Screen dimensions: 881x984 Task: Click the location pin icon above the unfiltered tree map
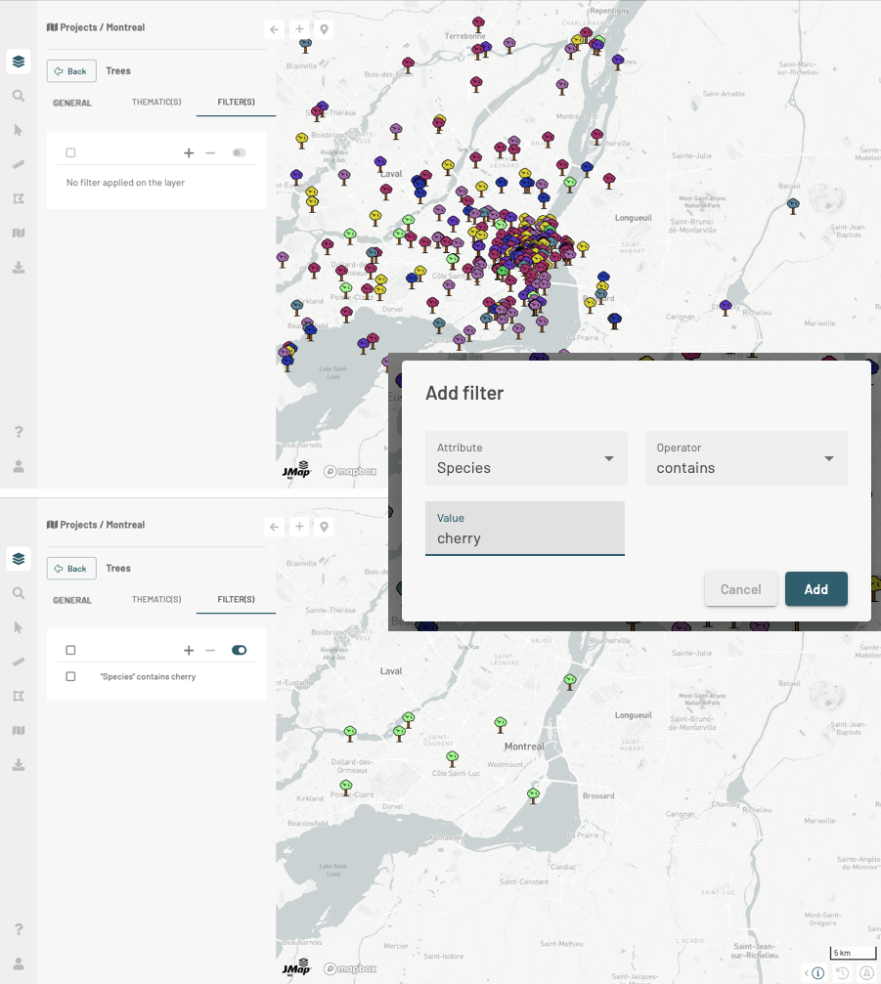(325, 29)
